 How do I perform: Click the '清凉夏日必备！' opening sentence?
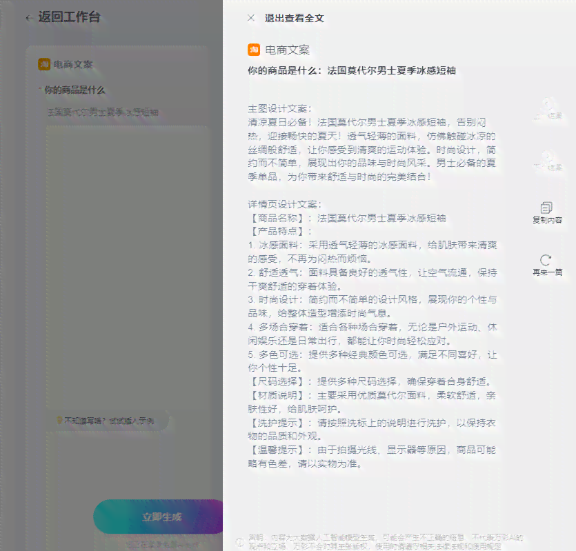click(x=280, y=122)
